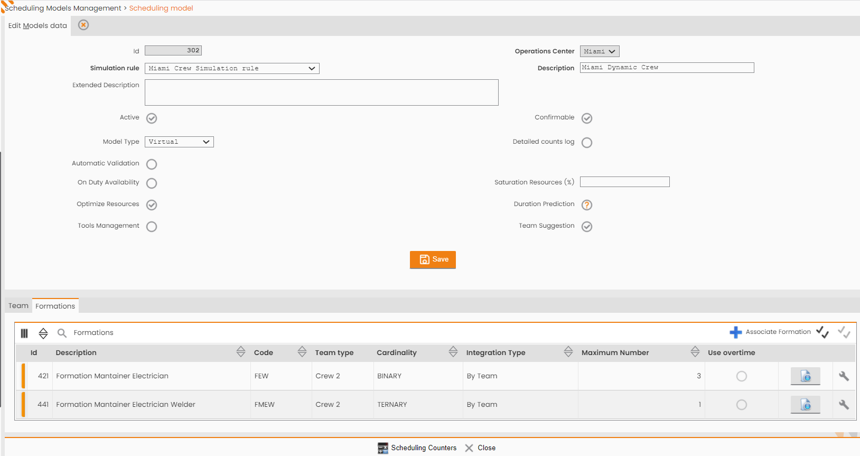This screenshot has height=456, width=860.
Task: Click the Saturation Resources input field
Action: click(625, 182)
